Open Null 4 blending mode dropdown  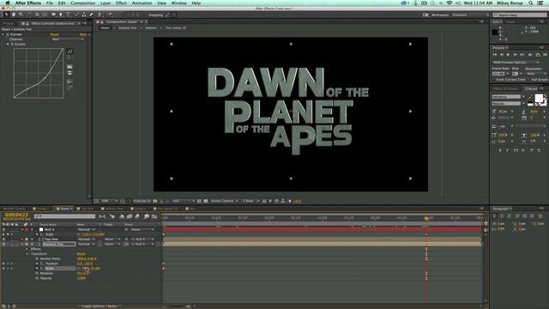click(86, 229)
